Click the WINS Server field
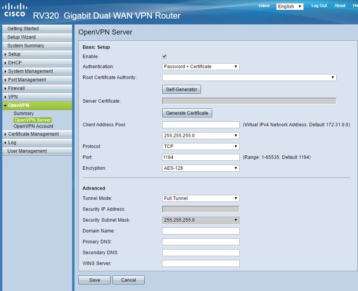358x291 pixels. (x=201, y=263)
